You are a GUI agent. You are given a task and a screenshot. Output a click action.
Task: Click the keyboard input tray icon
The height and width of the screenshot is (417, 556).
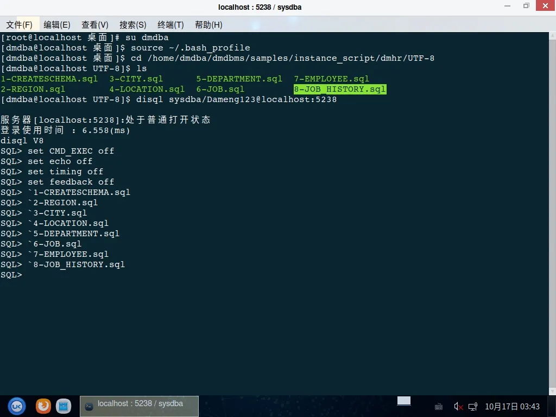(x=439, y=406)
